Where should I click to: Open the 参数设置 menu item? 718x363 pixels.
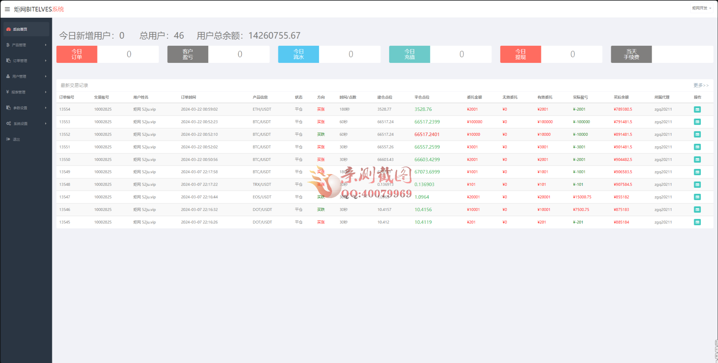(x=26, y=108)
